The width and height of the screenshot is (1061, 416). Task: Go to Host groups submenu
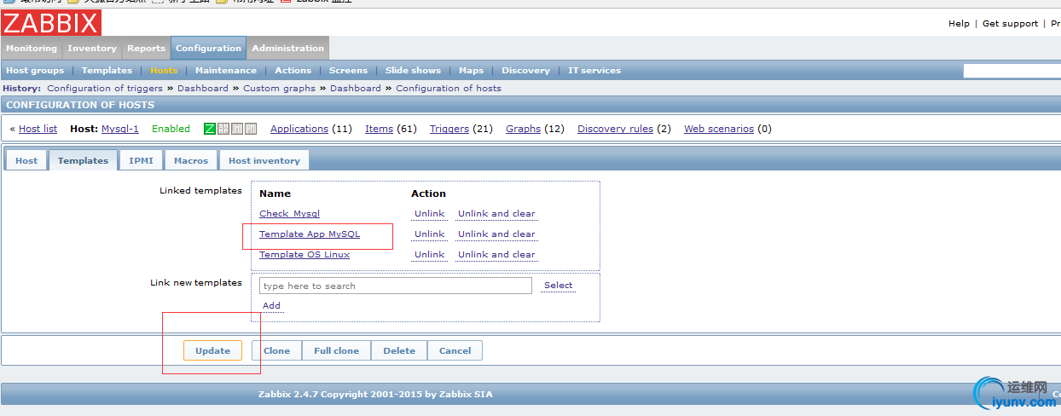coord(35,71)
